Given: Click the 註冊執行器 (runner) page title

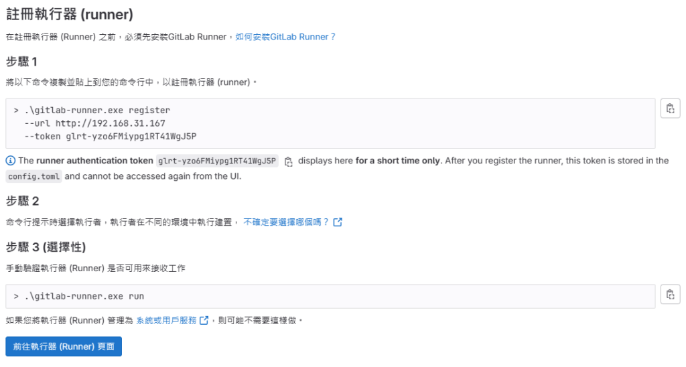Looking at the screenshot, I should coord(70,15).
